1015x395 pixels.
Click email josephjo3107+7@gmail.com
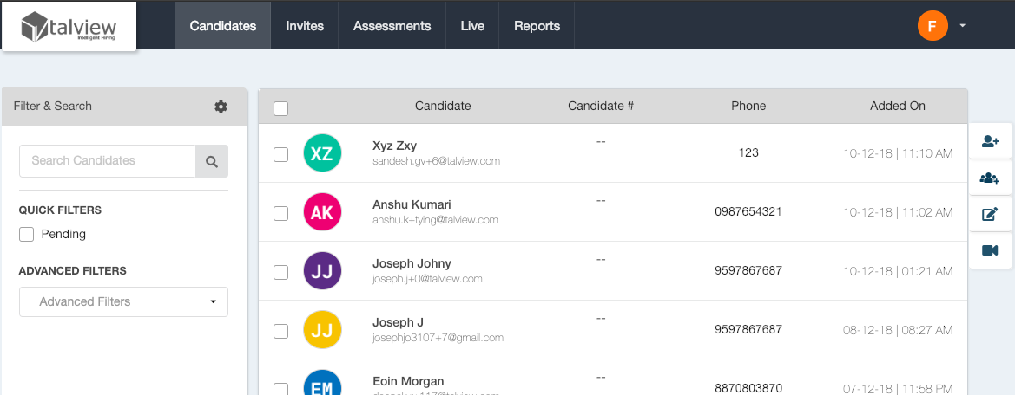coord(438,338)
